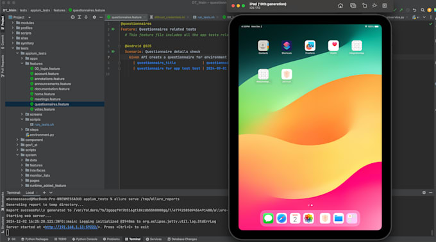Select documentation.feature file
The height and width of the screenshot is (242, 436).
(52, 89)
